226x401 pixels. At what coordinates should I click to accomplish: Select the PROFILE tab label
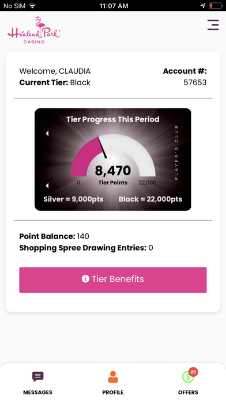pyautogui.click(x=113, y=392)
